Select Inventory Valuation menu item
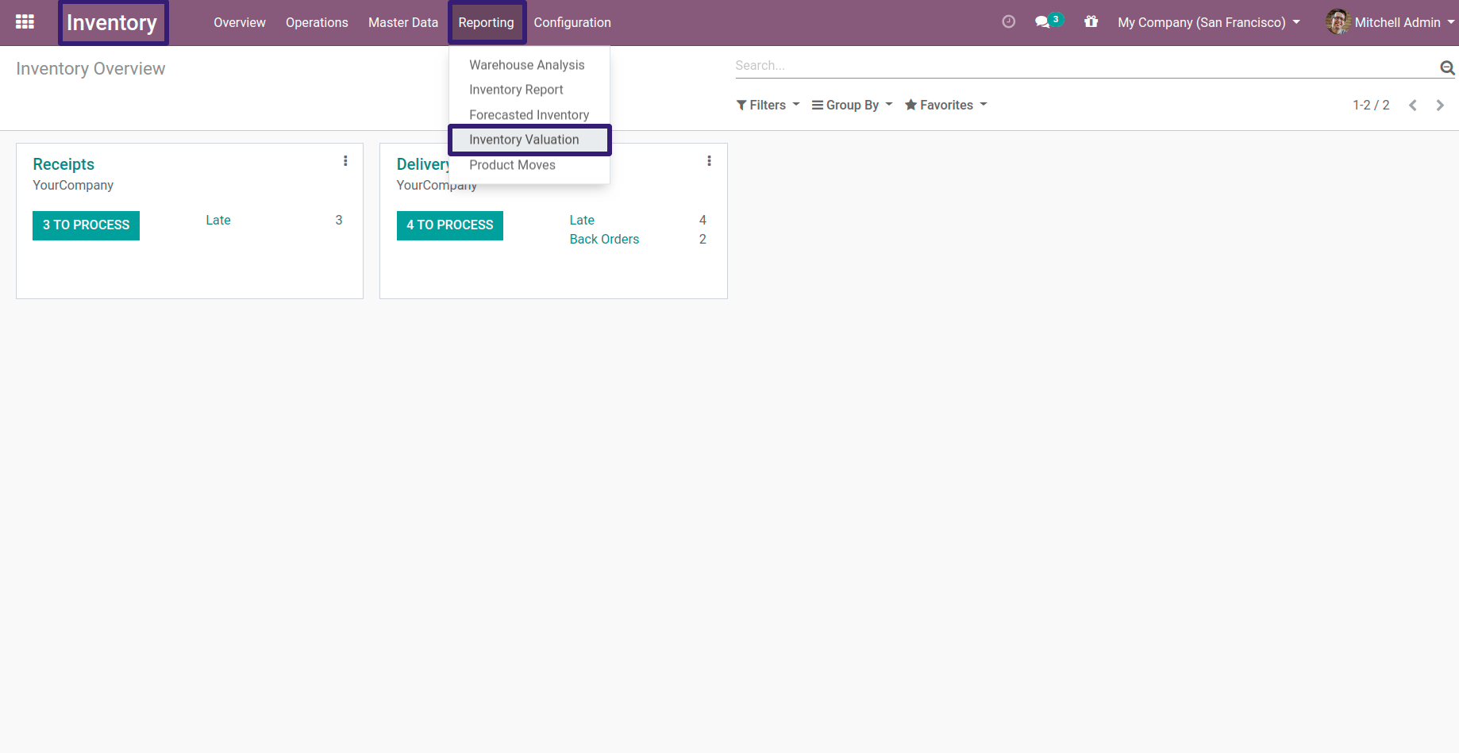Image resolution: width=1459 pixels, height=753 pixels. click(x=529, y=140)
